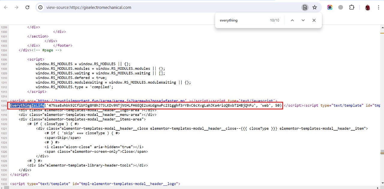Click 'elementor-template-library-header-tools' div line
The height and width of the screenshot is (189, 384).
coord(87,165)
